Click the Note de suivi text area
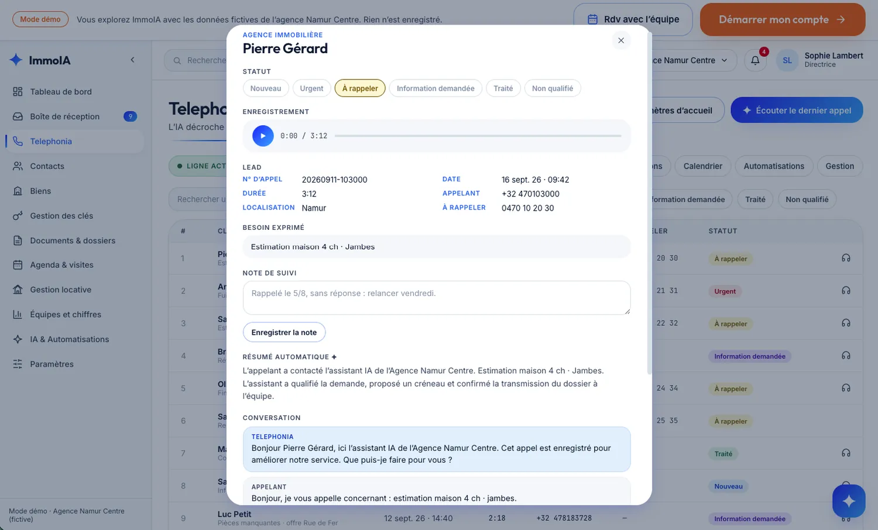The height and width of the screenshot is (530, 878). click(x=437, y=298)
